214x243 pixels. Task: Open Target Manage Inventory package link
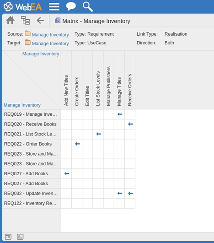click(x=50, y=43)
